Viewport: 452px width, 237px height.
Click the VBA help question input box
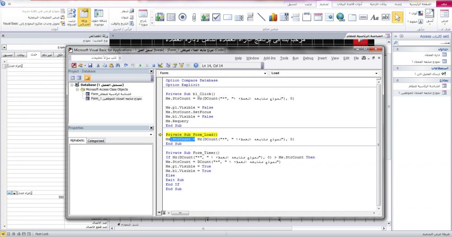[94, 58]
